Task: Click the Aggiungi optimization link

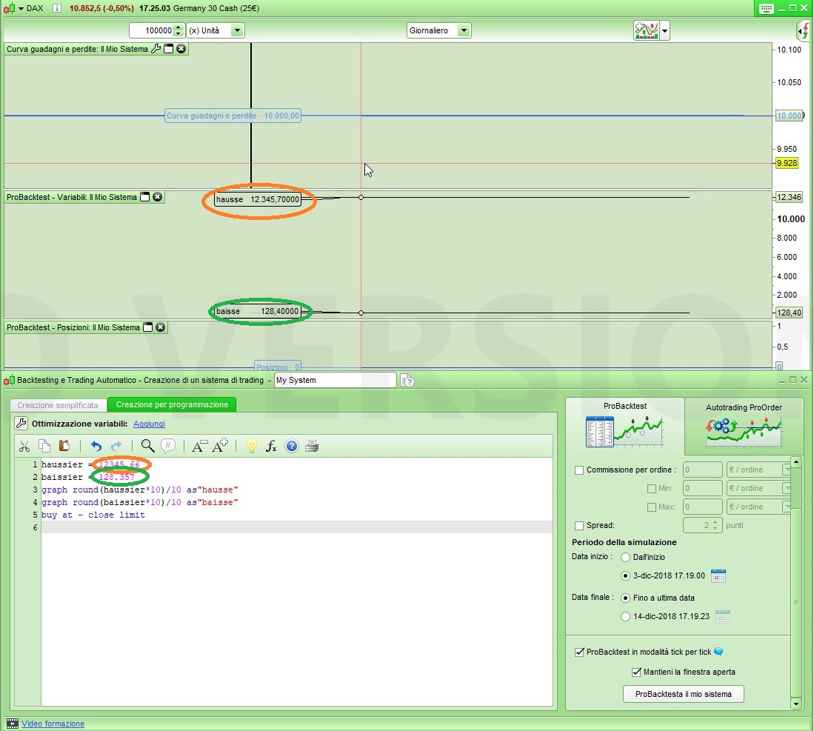Action: [149, 424]
